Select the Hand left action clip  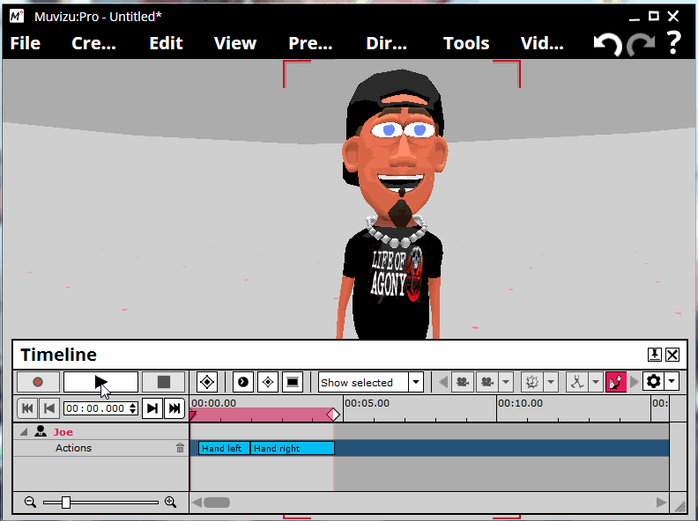coord(224,448)
